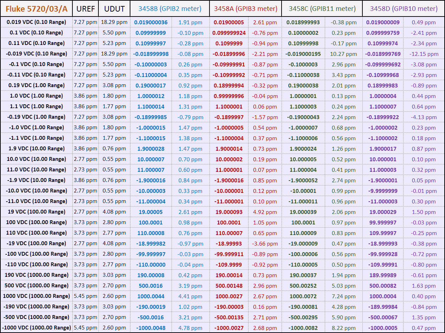Image resolution: width=445 pixels, height=333 pixels.
Task: Click the 3458D reading -9.9999999
Action: tap(383, 191)
